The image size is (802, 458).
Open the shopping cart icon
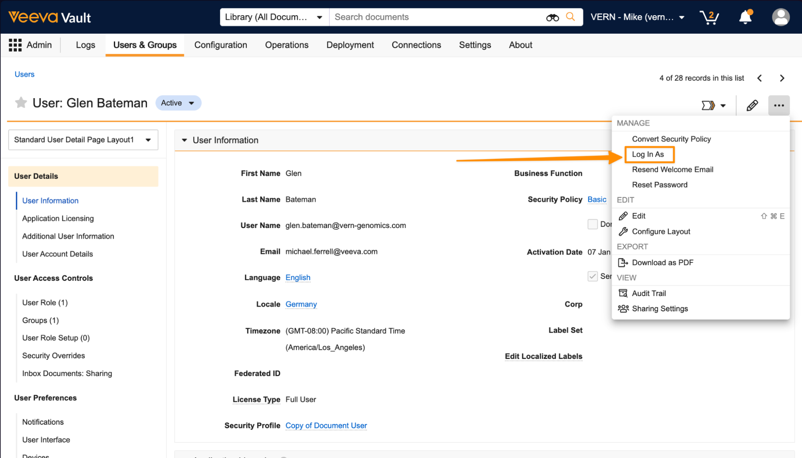(709, 17)
